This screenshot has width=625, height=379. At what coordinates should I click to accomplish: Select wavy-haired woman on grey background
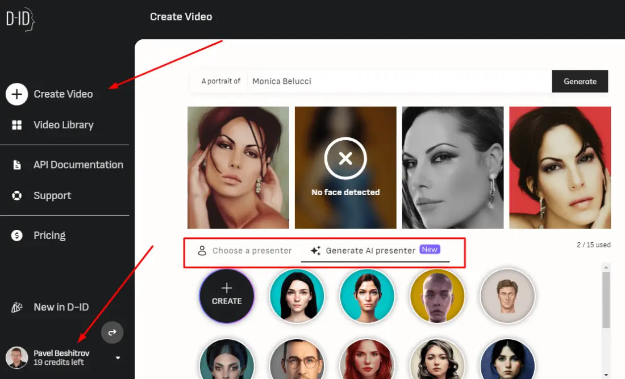click(x=438, y=359)
